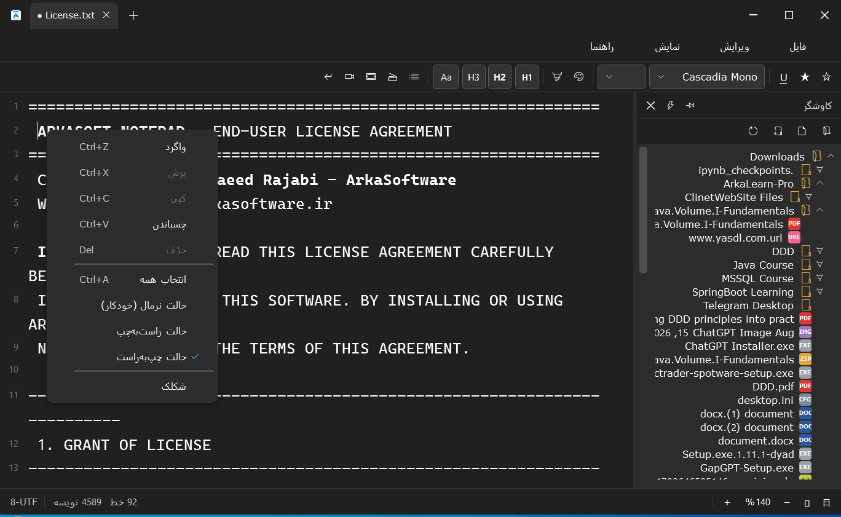The image size is (841, 517).
Task: Toggle underline U formatting
Action: point(783,77)
